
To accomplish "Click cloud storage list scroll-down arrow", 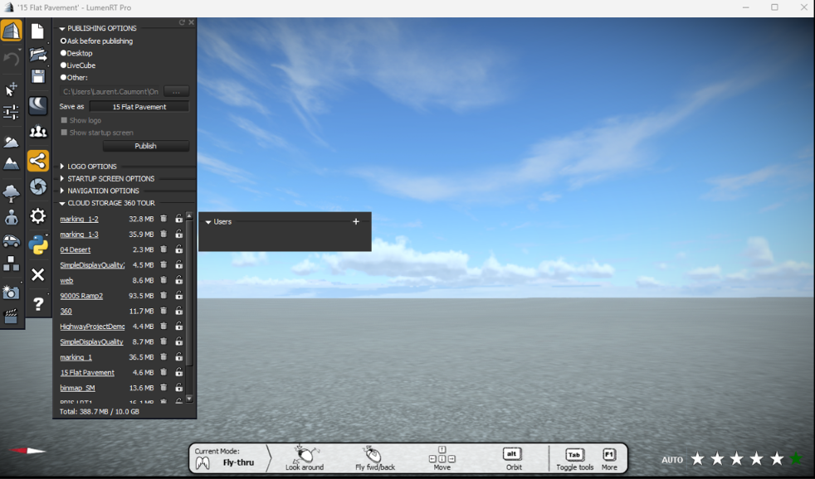I will point(189,399).
